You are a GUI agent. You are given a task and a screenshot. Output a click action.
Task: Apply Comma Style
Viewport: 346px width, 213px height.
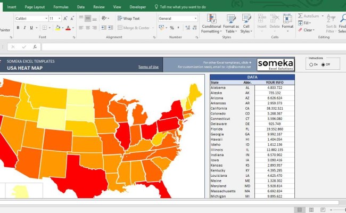click(x=178, y=28)
